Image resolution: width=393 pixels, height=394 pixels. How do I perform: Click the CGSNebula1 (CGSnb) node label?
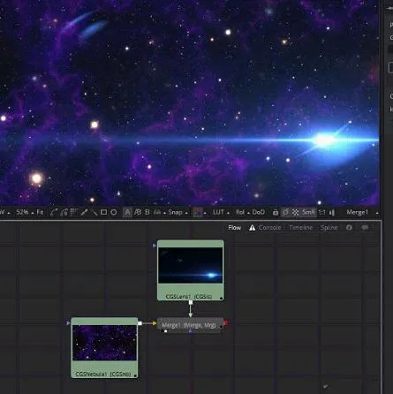(103, 375)
